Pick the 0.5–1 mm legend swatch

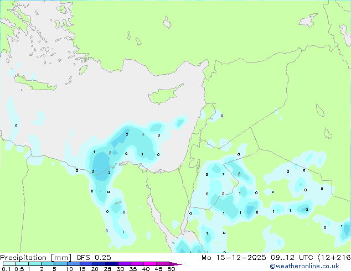coord(22,264)
